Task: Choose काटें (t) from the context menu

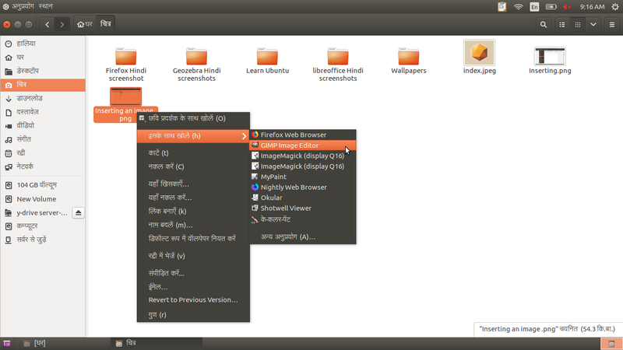Action: [193, 152]
